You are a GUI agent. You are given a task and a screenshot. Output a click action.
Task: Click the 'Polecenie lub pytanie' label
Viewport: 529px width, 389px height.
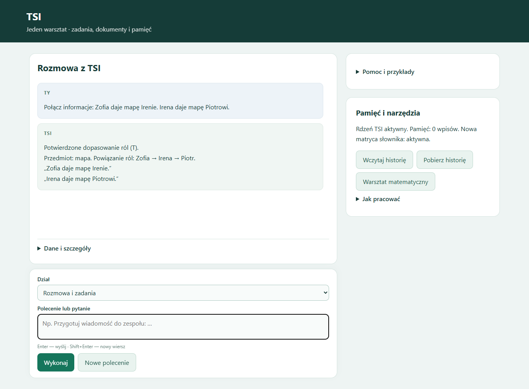tap(64, 308)
